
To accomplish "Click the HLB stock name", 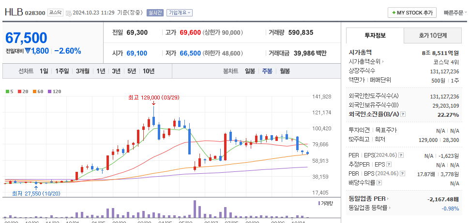I will pyautogui.click(x=14, y=13).
